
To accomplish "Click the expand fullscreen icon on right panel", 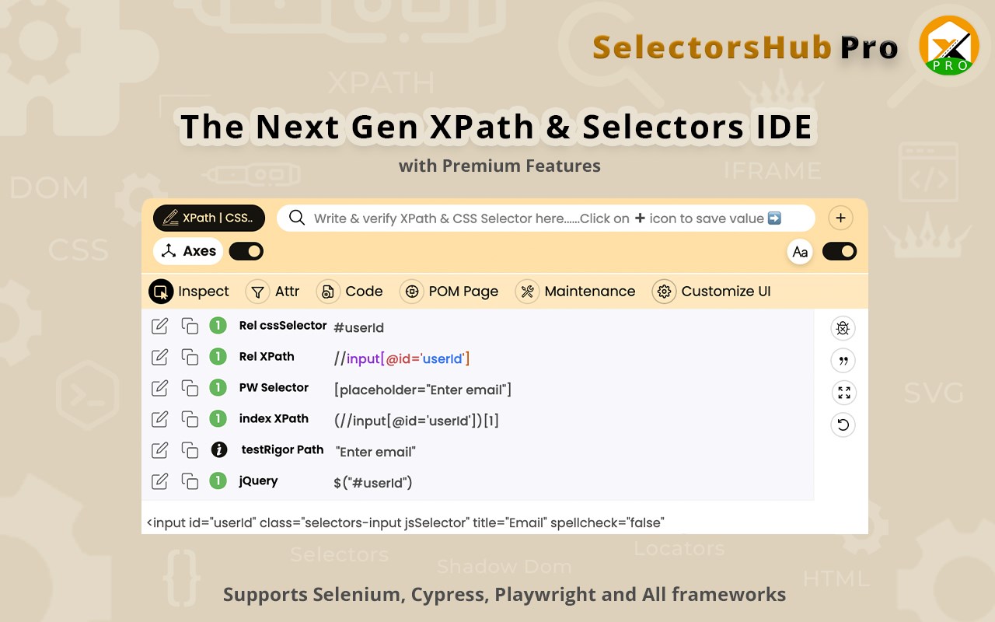I will pyautogui.click(x=843, y=393).
